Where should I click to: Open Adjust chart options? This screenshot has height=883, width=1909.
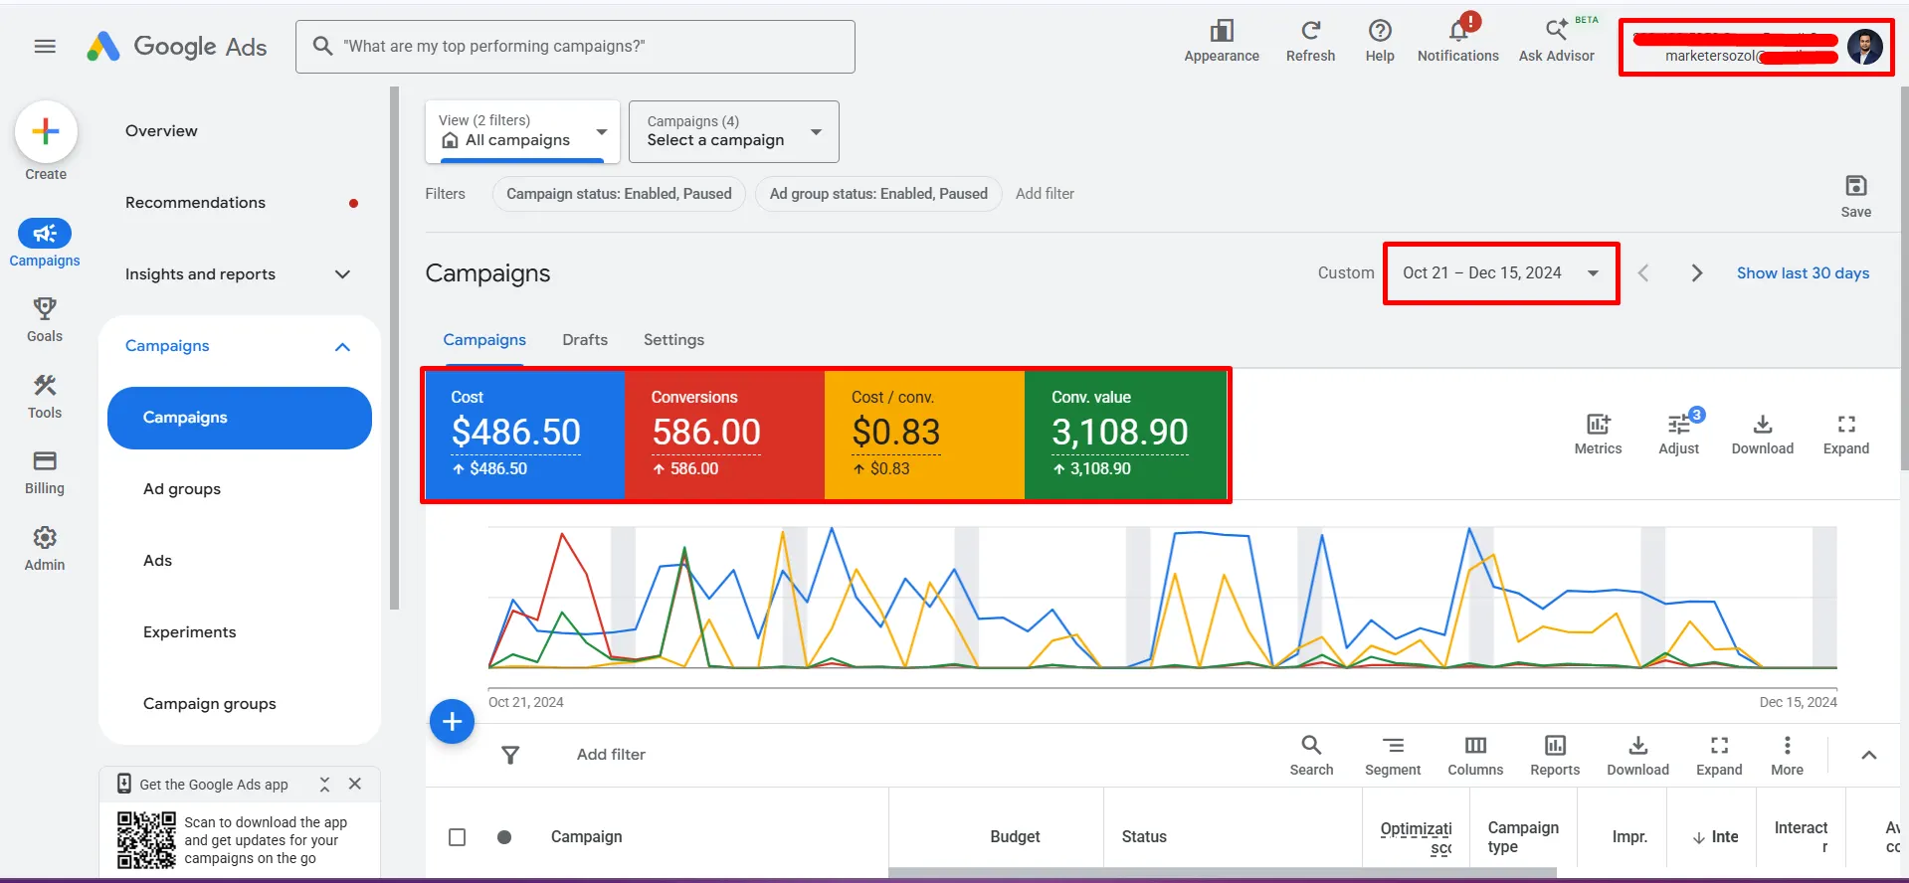[x=1679, y=434]
